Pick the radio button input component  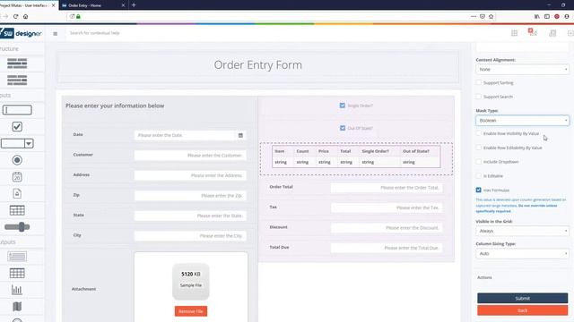(17, 160)
